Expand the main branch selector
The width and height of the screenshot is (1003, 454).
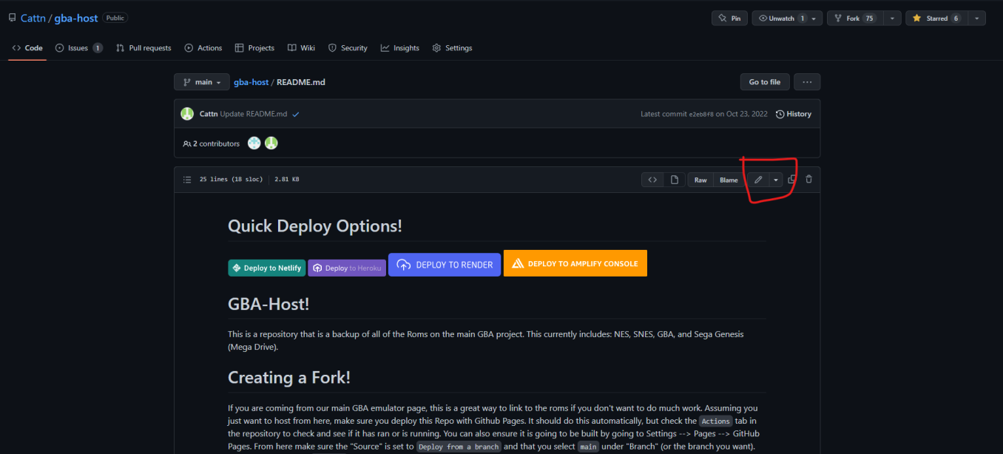[201, 82]
